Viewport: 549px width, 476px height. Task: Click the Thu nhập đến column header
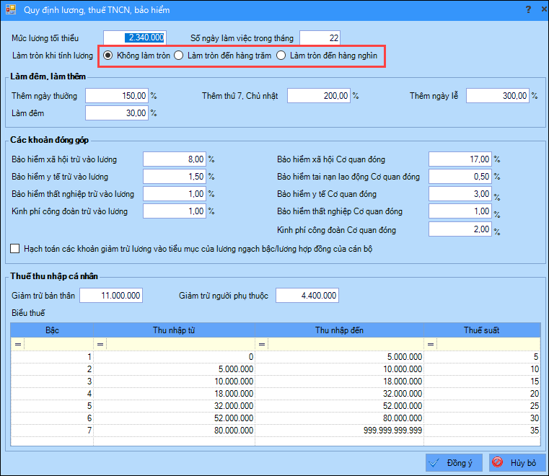pos(339,330)
